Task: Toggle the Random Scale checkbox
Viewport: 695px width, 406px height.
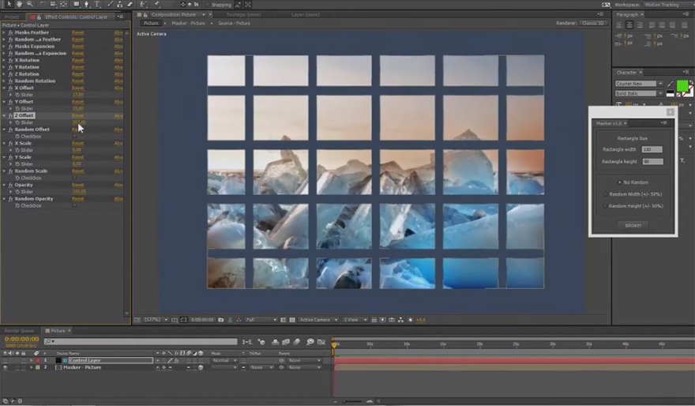Action: 74,178
